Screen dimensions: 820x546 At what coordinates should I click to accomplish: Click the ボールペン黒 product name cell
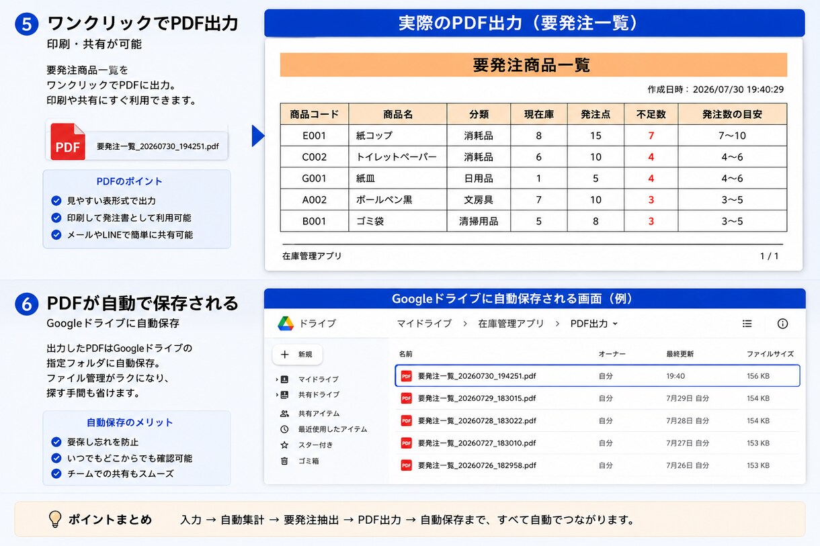(x=398, y=200)
